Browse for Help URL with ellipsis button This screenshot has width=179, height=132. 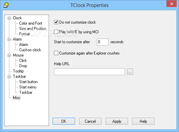(130, 72)
